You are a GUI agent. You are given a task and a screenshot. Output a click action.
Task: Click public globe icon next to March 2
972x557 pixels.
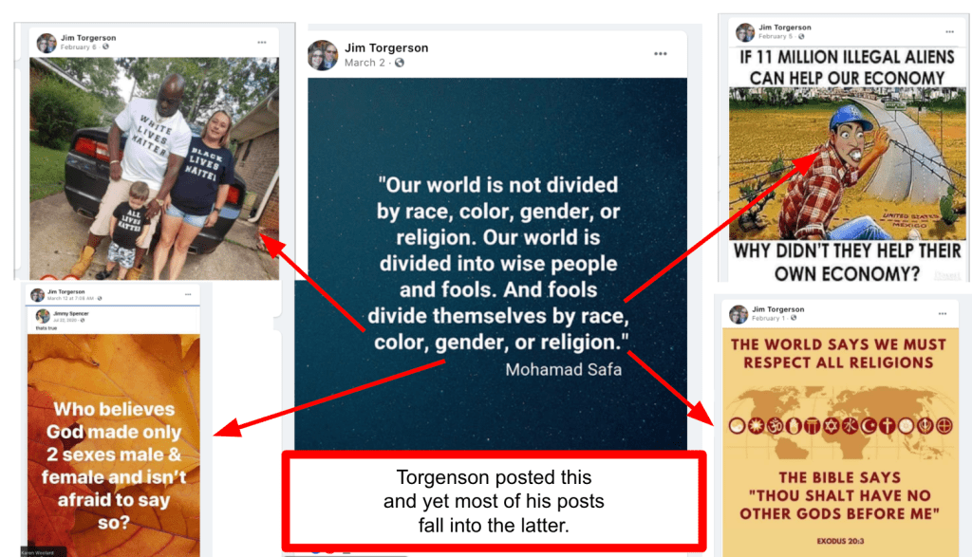(400, 63)
